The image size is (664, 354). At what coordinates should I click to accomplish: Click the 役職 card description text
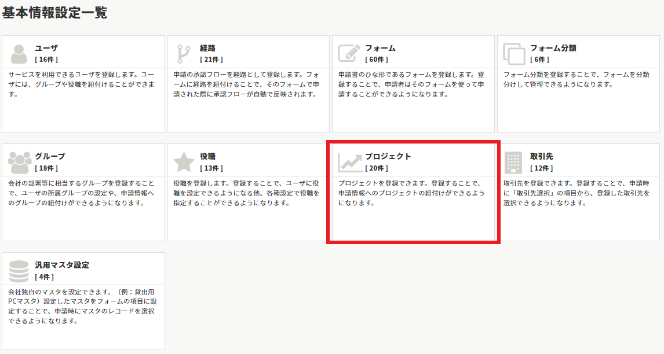pos(246,193)
